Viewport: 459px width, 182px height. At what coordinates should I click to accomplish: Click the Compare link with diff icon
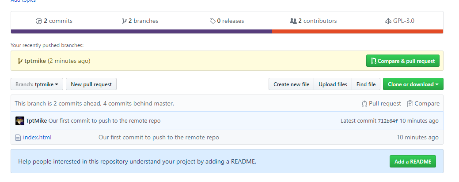click(423, 104)
